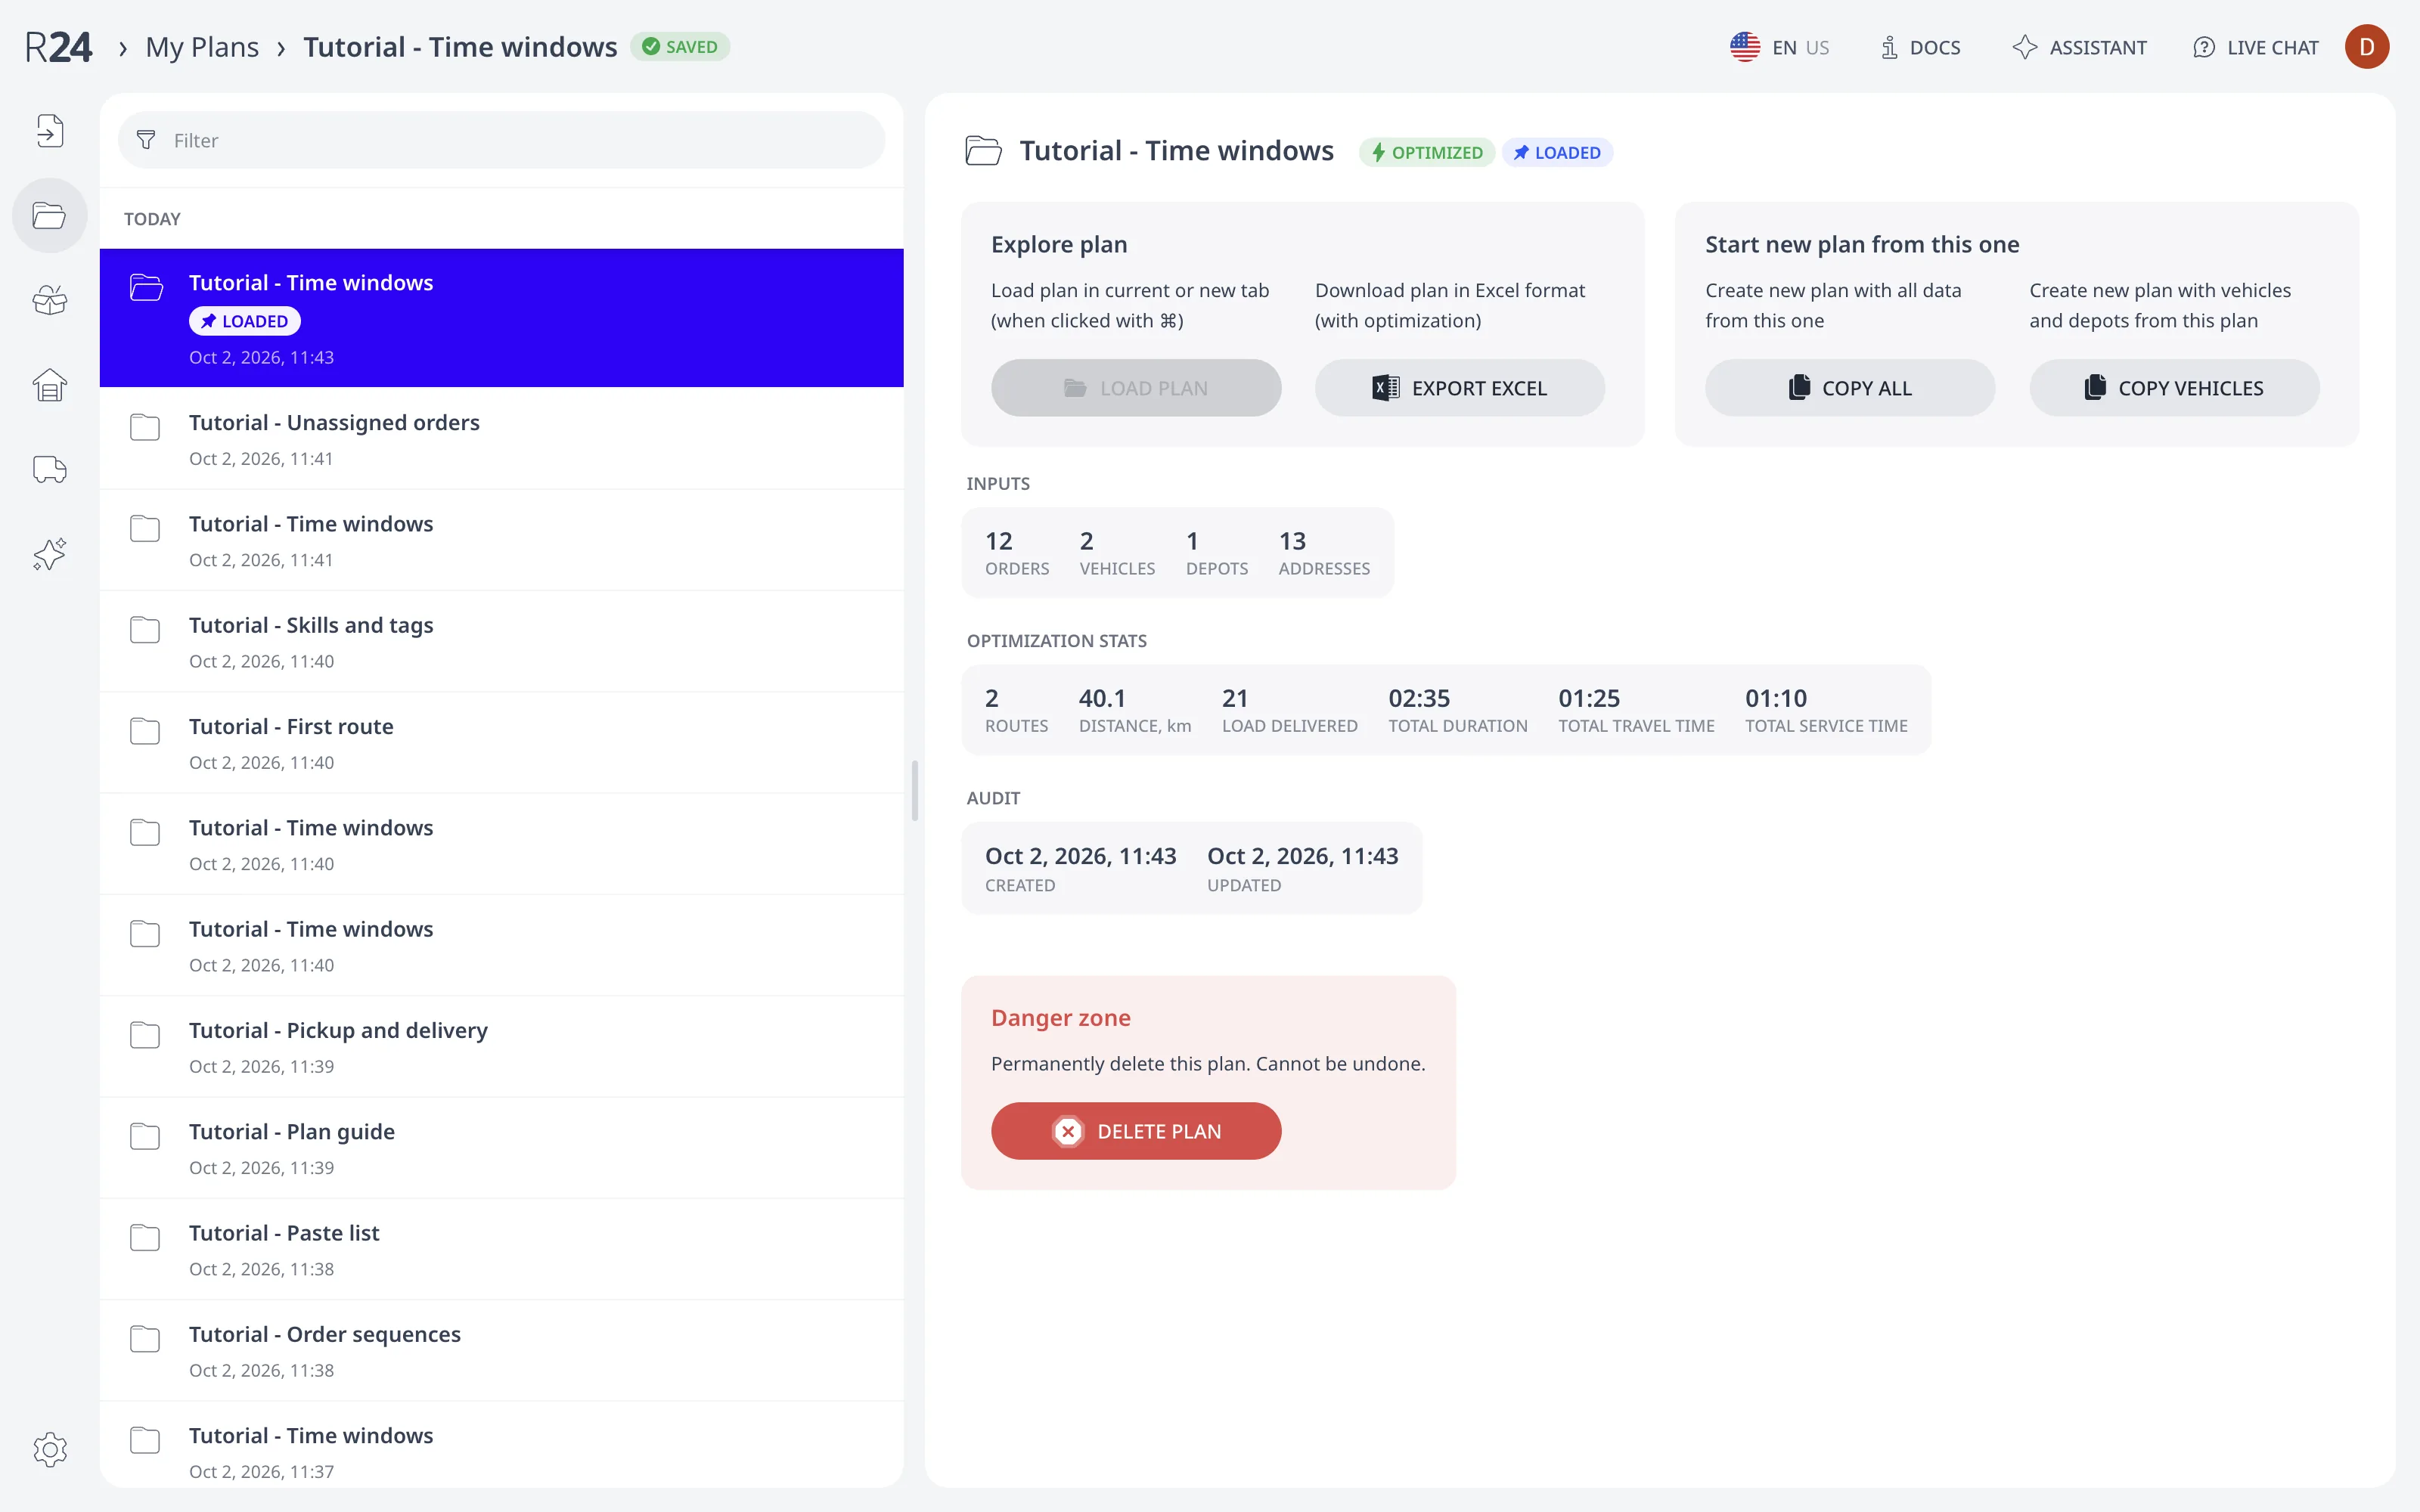Click the DELETE PLAN button
2420x1512 pixels.
tap(1136, 1131)
